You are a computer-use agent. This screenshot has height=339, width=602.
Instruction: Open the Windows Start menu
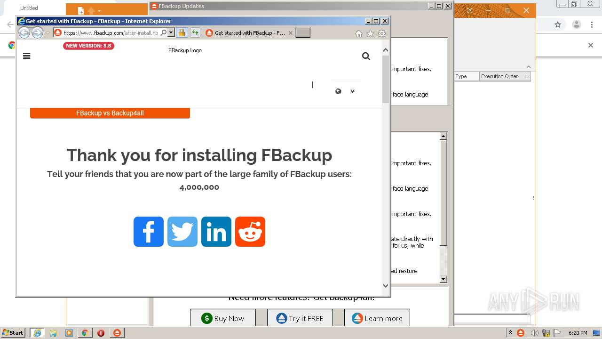pyautogui.click(x=13, y=333)
